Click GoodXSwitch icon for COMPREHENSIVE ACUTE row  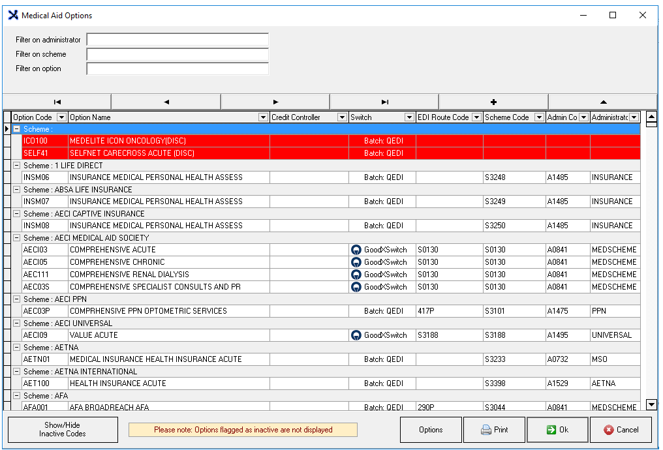pyautogui.click(x=356, y=250)
